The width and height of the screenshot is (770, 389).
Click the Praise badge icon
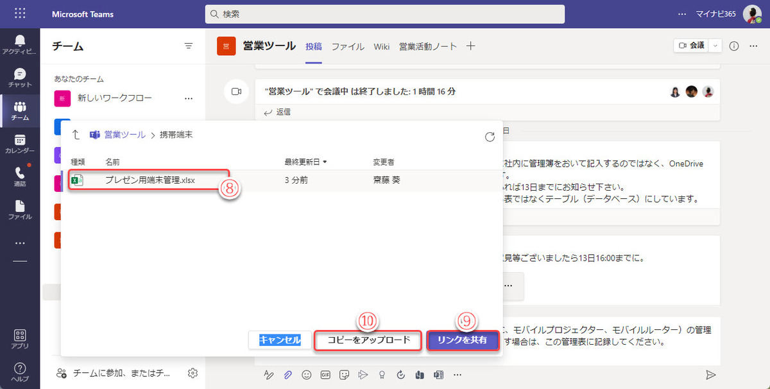pos(382,375)
